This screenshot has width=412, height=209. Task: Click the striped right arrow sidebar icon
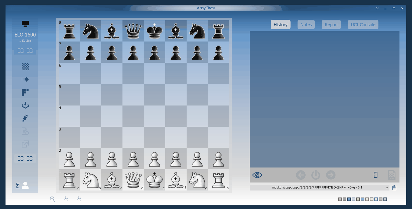(x=25, y=79)
